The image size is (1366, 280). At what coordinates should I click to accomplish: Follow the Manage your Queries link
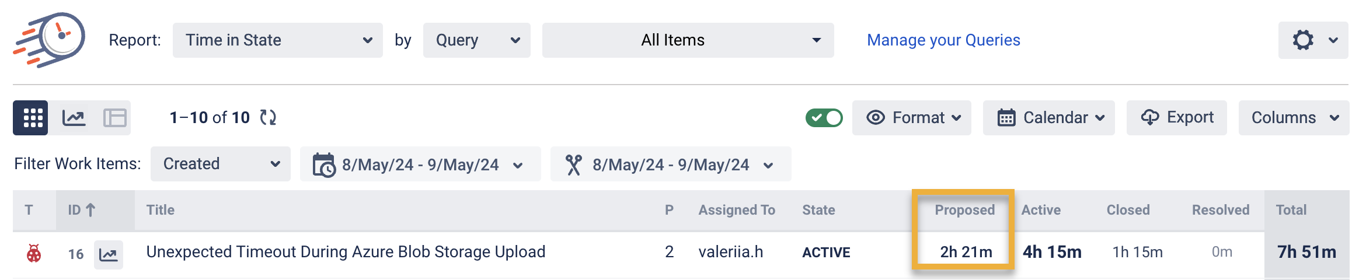(943, 40)
